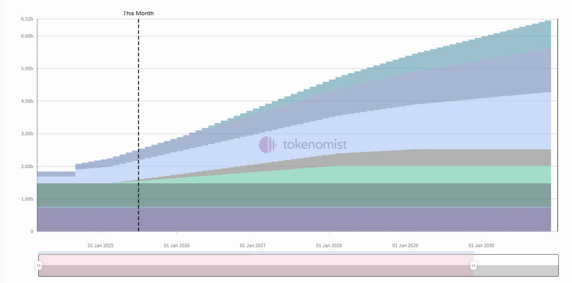Click the 01 Jan 2025 axis label
Image resolution: width=572 pixels, height=283 pixels.
click(x=101, y=245)
